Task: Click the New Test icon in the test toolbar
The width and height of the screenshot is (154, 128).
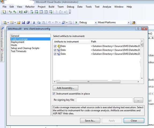Action: pyautogui.click(x=4, y=12)
